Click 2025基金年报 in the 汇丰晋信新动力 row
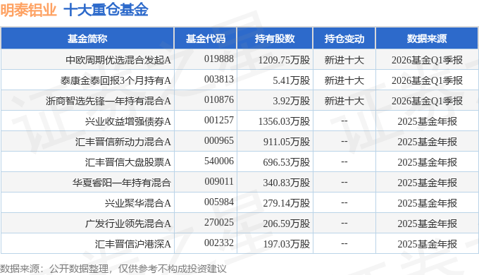 pyautogui.click(x=427, y=142)
